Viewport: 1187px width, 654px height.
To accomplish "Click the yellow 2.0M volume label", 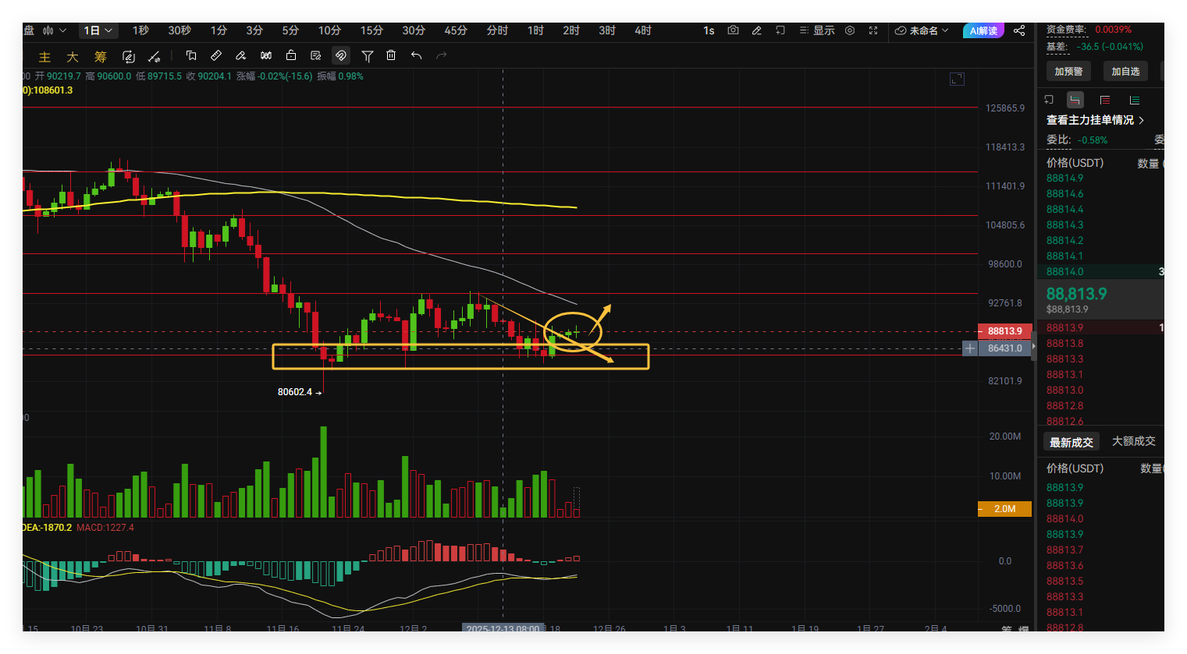I will click(1004, 509).
